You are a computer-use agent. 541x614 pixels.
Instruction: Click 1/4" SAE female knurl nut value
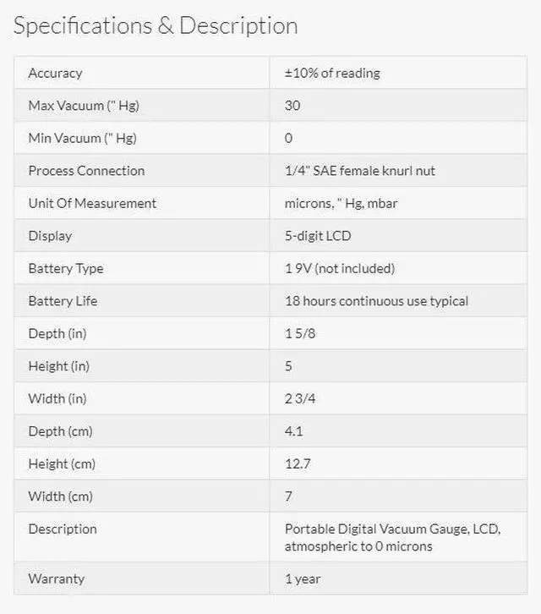click(360, 171)
